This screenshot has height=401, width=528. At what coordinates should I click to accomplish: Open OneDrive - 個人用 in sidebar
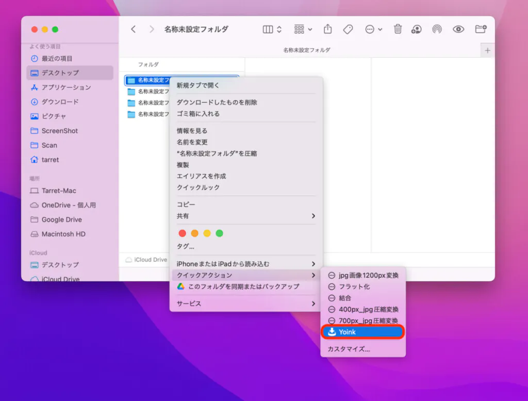click(70, 205)
